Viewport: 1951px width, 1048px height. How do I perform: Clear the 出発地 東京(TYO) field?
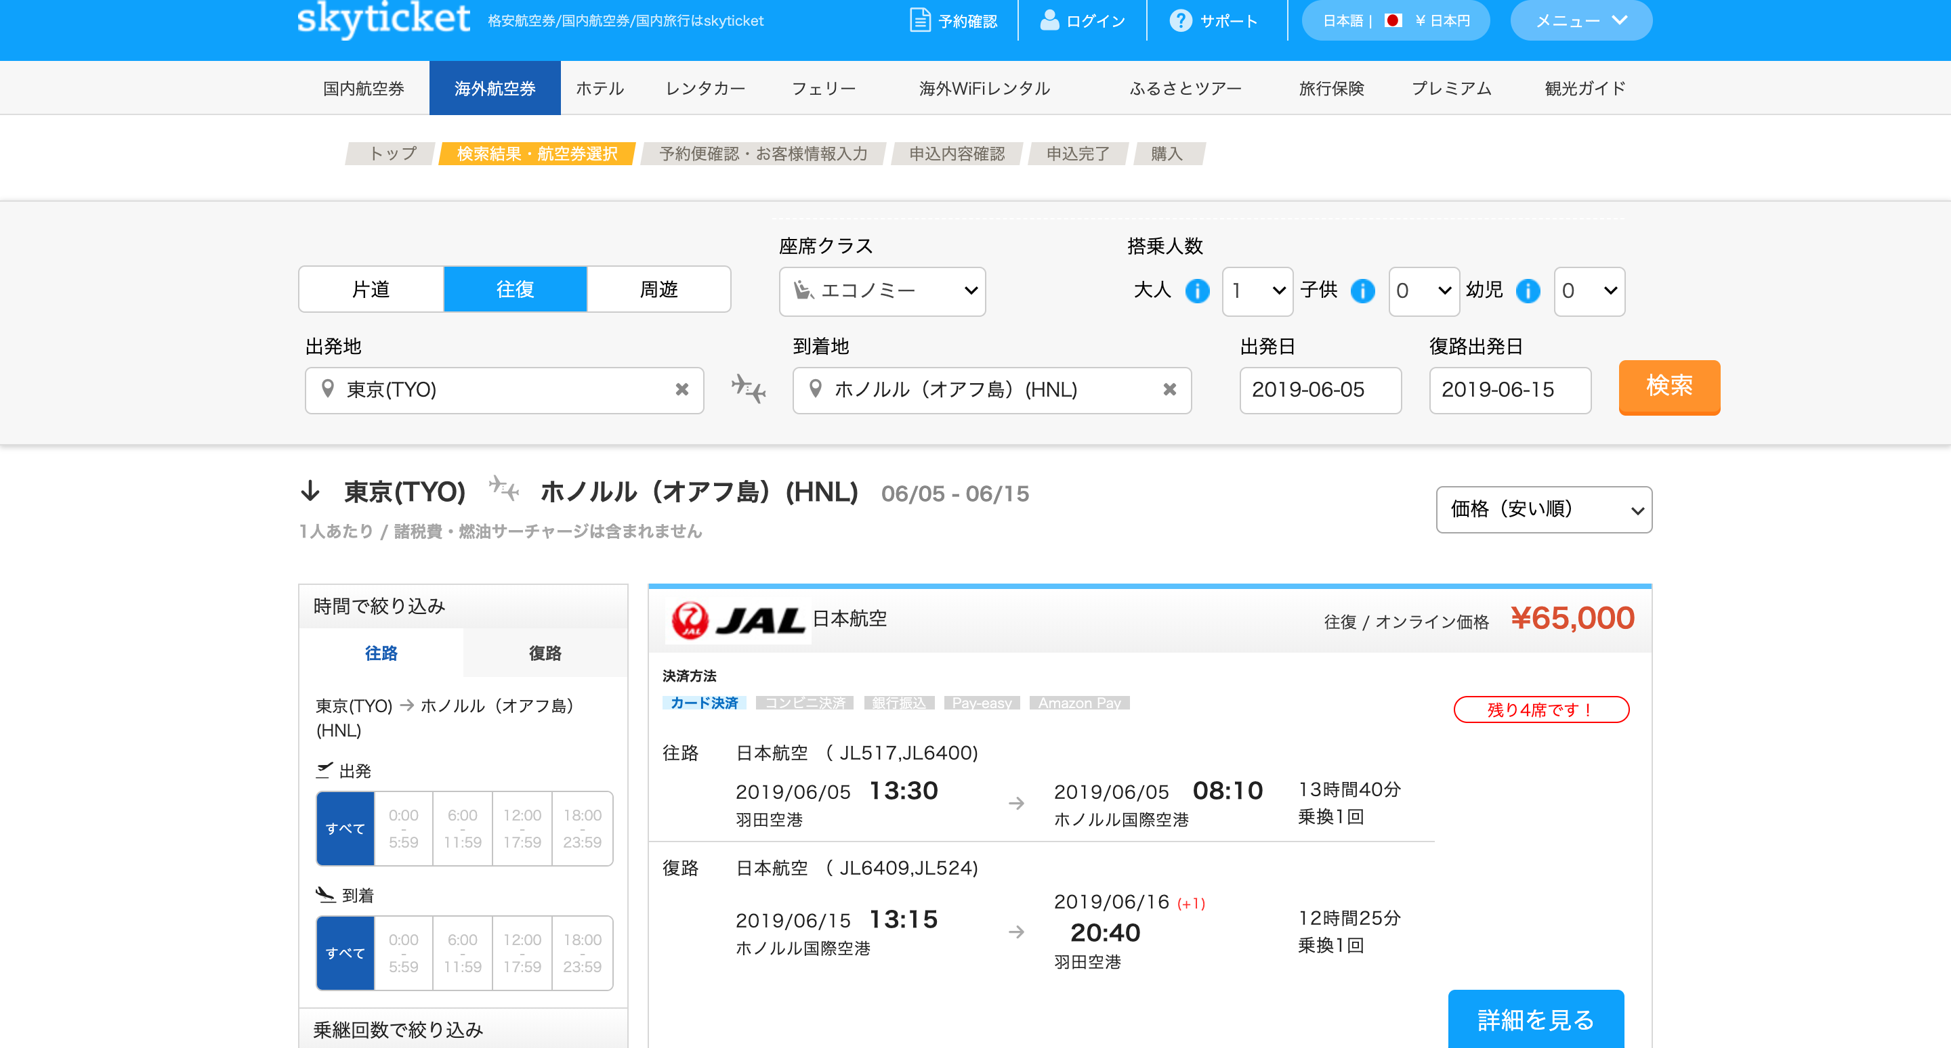[x=681, y=389]
